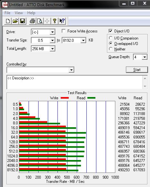Print results using the printer icon
The height and width of the screenshot is (187, 150).
pyautogui.click(x=32, y=21)
